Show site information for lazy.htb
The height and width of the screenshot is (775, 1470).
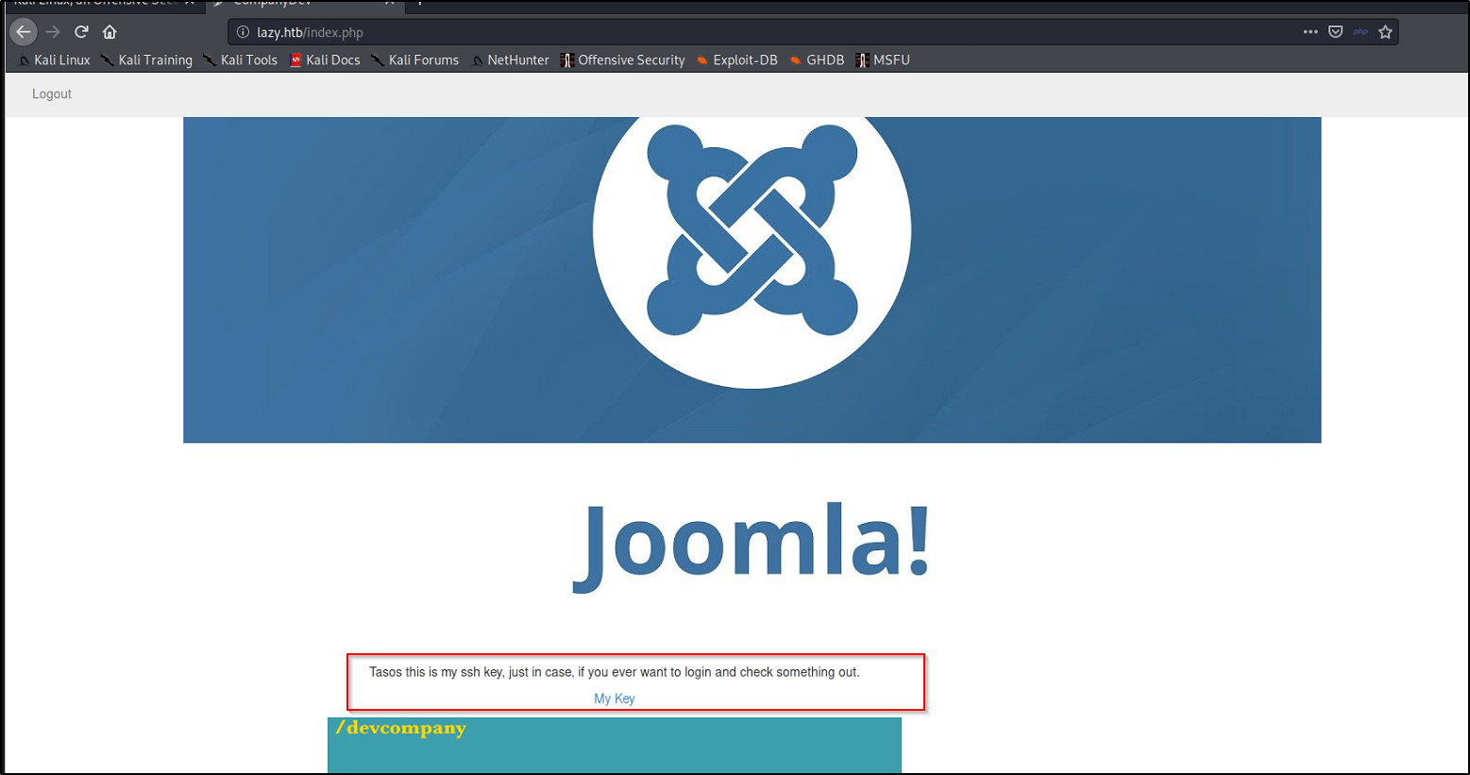[x=243, y=32]
